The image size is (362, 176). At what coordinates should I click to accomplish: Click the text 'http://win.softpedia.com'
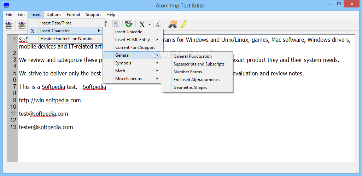point(50,100)
